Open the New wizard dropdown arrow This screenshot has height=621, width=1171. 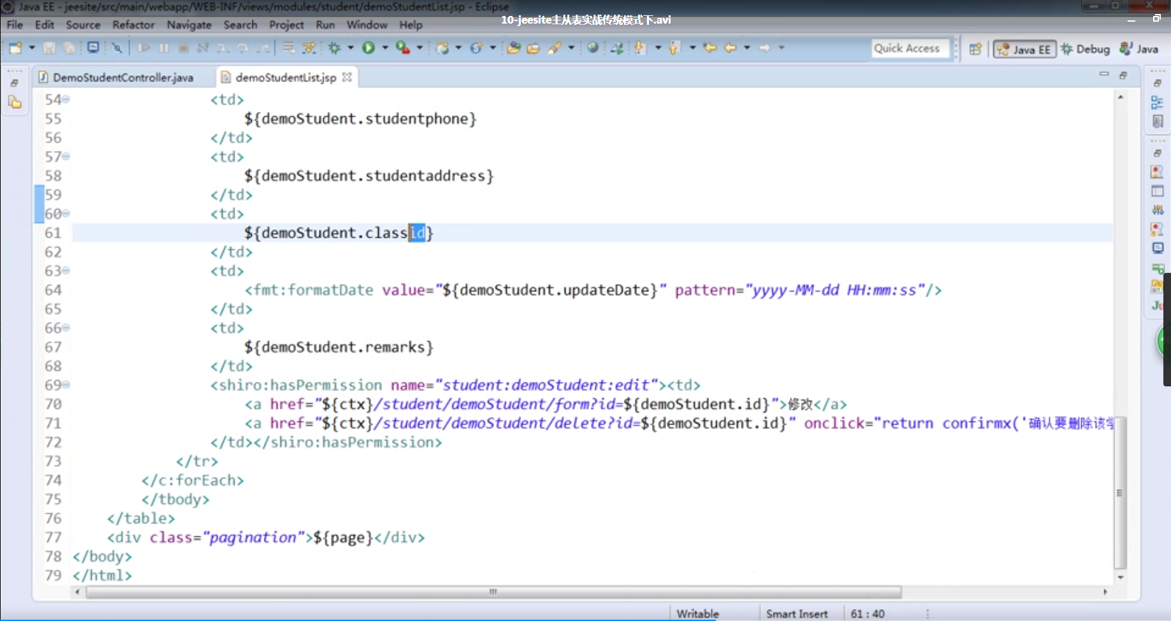(32, 48)
